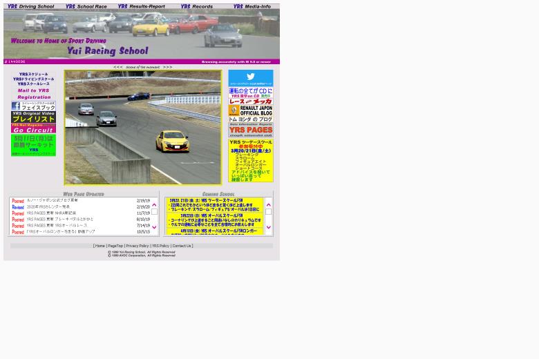The width and height of the screenshot is (539, 359).
Task: Click the Go Circuit mail magazine banner
Action: (x=33, y=128)
